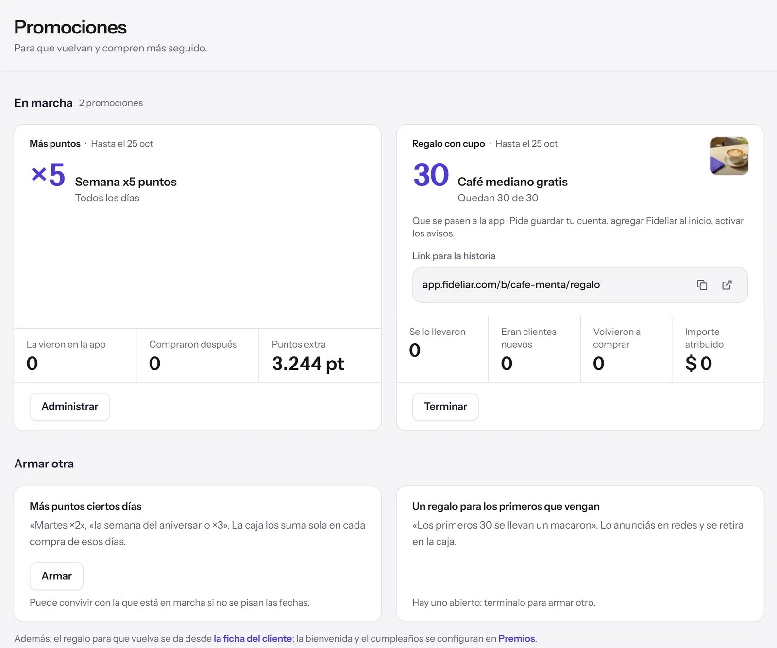777x648 pixels.
Task: Click the 3.244 pt value
Action: (x=308, y=364)
